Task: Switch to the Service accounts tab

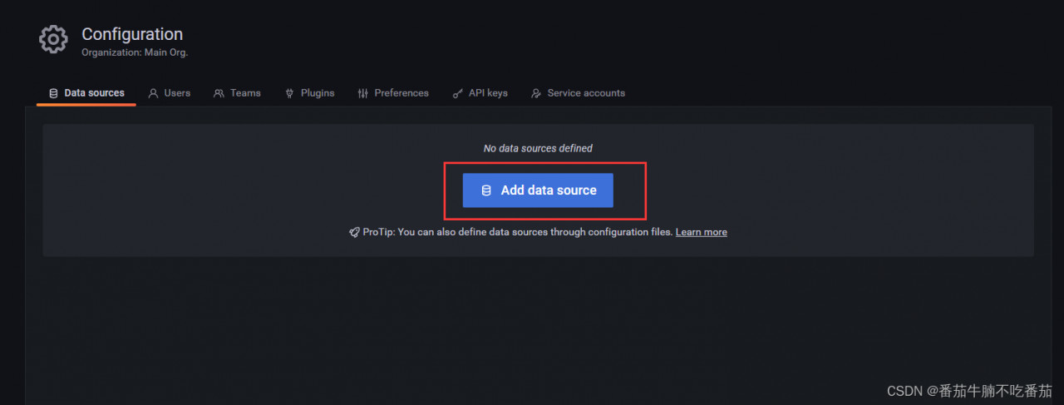Action: point(586,93)
